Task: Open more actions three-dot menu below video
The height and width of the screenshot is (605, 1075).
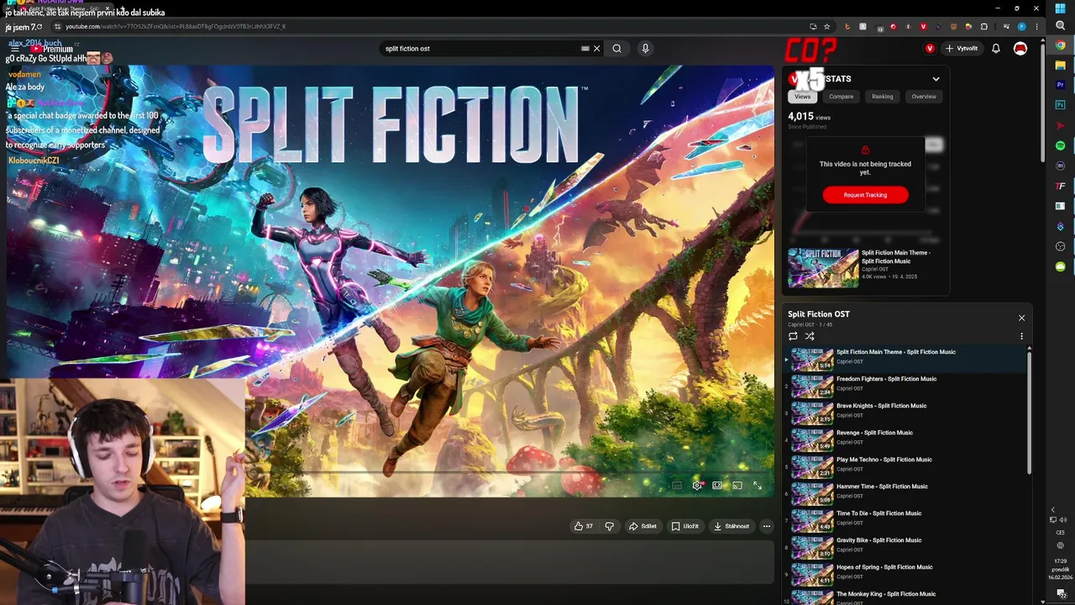Action: tap(766, 526)
